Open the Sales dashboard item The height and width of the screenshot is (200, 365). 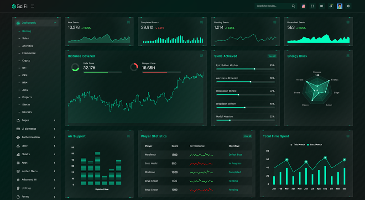point(26,38)
